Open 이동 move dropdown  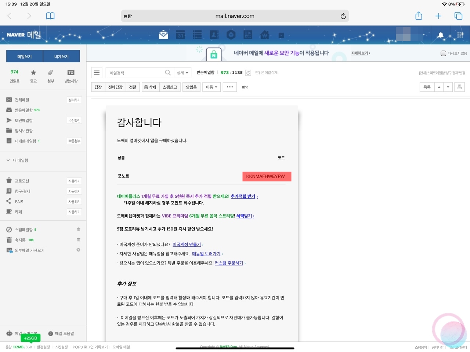coord(211,87)
